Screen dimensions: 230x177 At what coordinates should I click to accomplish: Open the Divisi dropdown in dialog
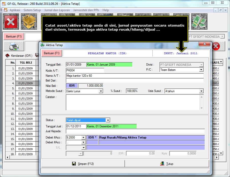click(x=201, y=65)
